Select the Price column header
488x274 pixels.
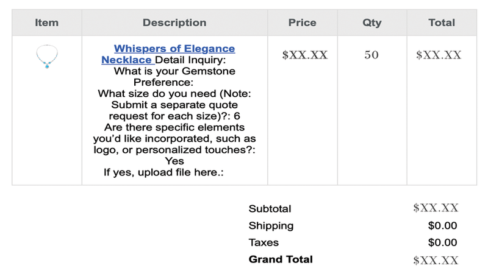pyautogui.click(x=302, y=23)
